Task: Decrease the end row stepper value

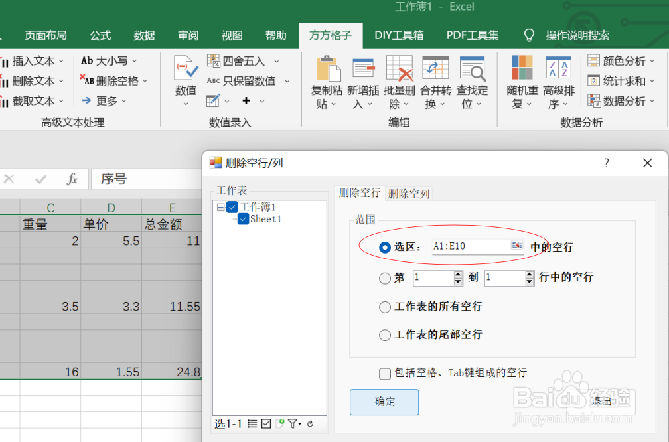Action: pyautogui.click(x=530, y=282)
